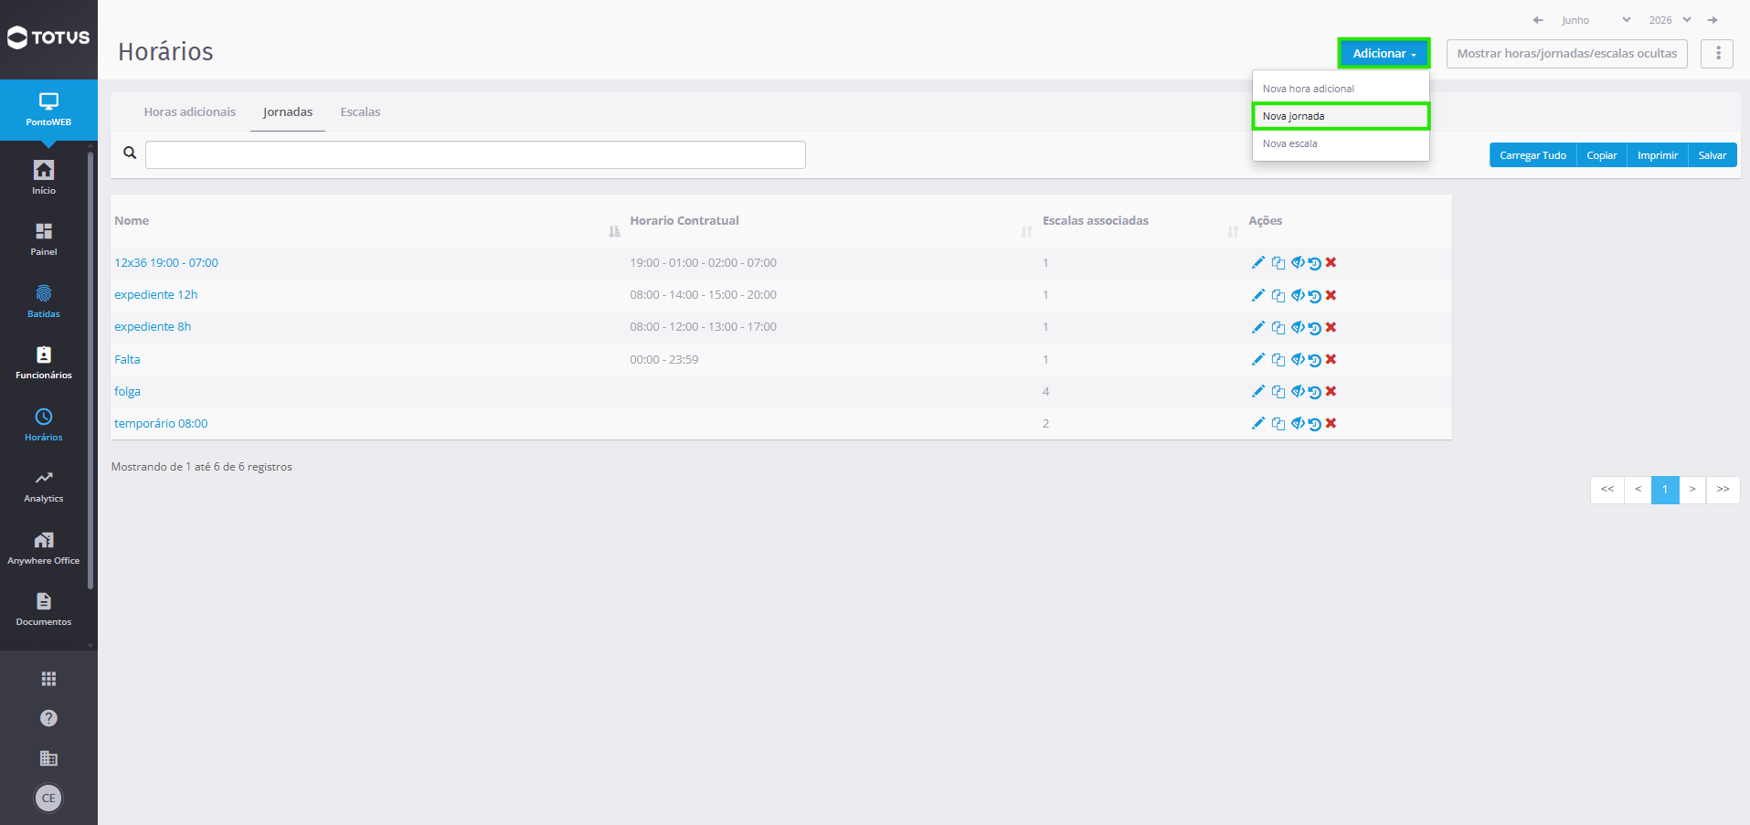The height and width of the screenshot is (825, 1750).
Task: Open Documentos in the sidebar
Action: point(44,609)
